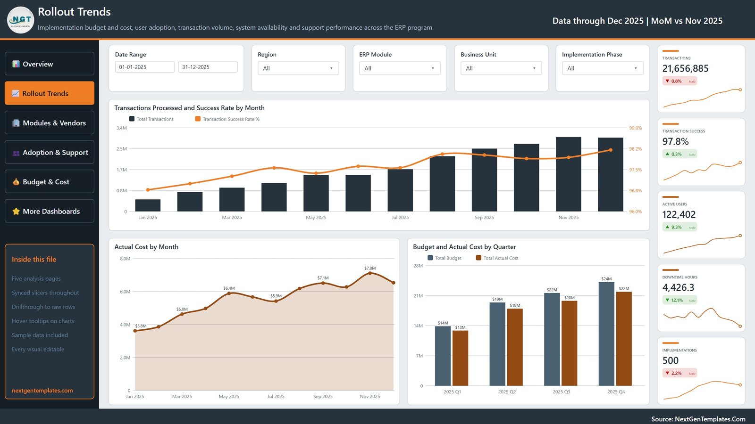Click the 'Actual Cost by Month' chart title
The height and width of the screenshot is (424, 755).
click(146, 247)
